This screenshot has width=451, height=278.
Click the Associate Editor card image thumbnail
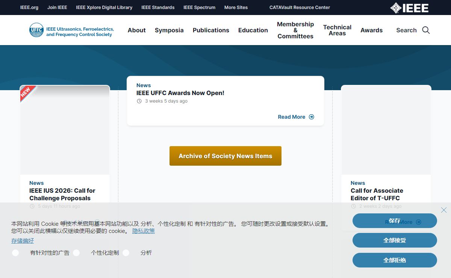(386, 130)
